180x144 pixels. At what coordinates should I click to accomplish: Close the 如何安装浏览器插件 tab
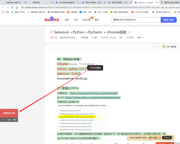point(78,2)
